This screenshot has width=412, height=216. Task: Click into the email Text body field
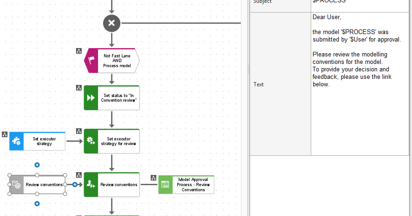(x=360, y=84)
